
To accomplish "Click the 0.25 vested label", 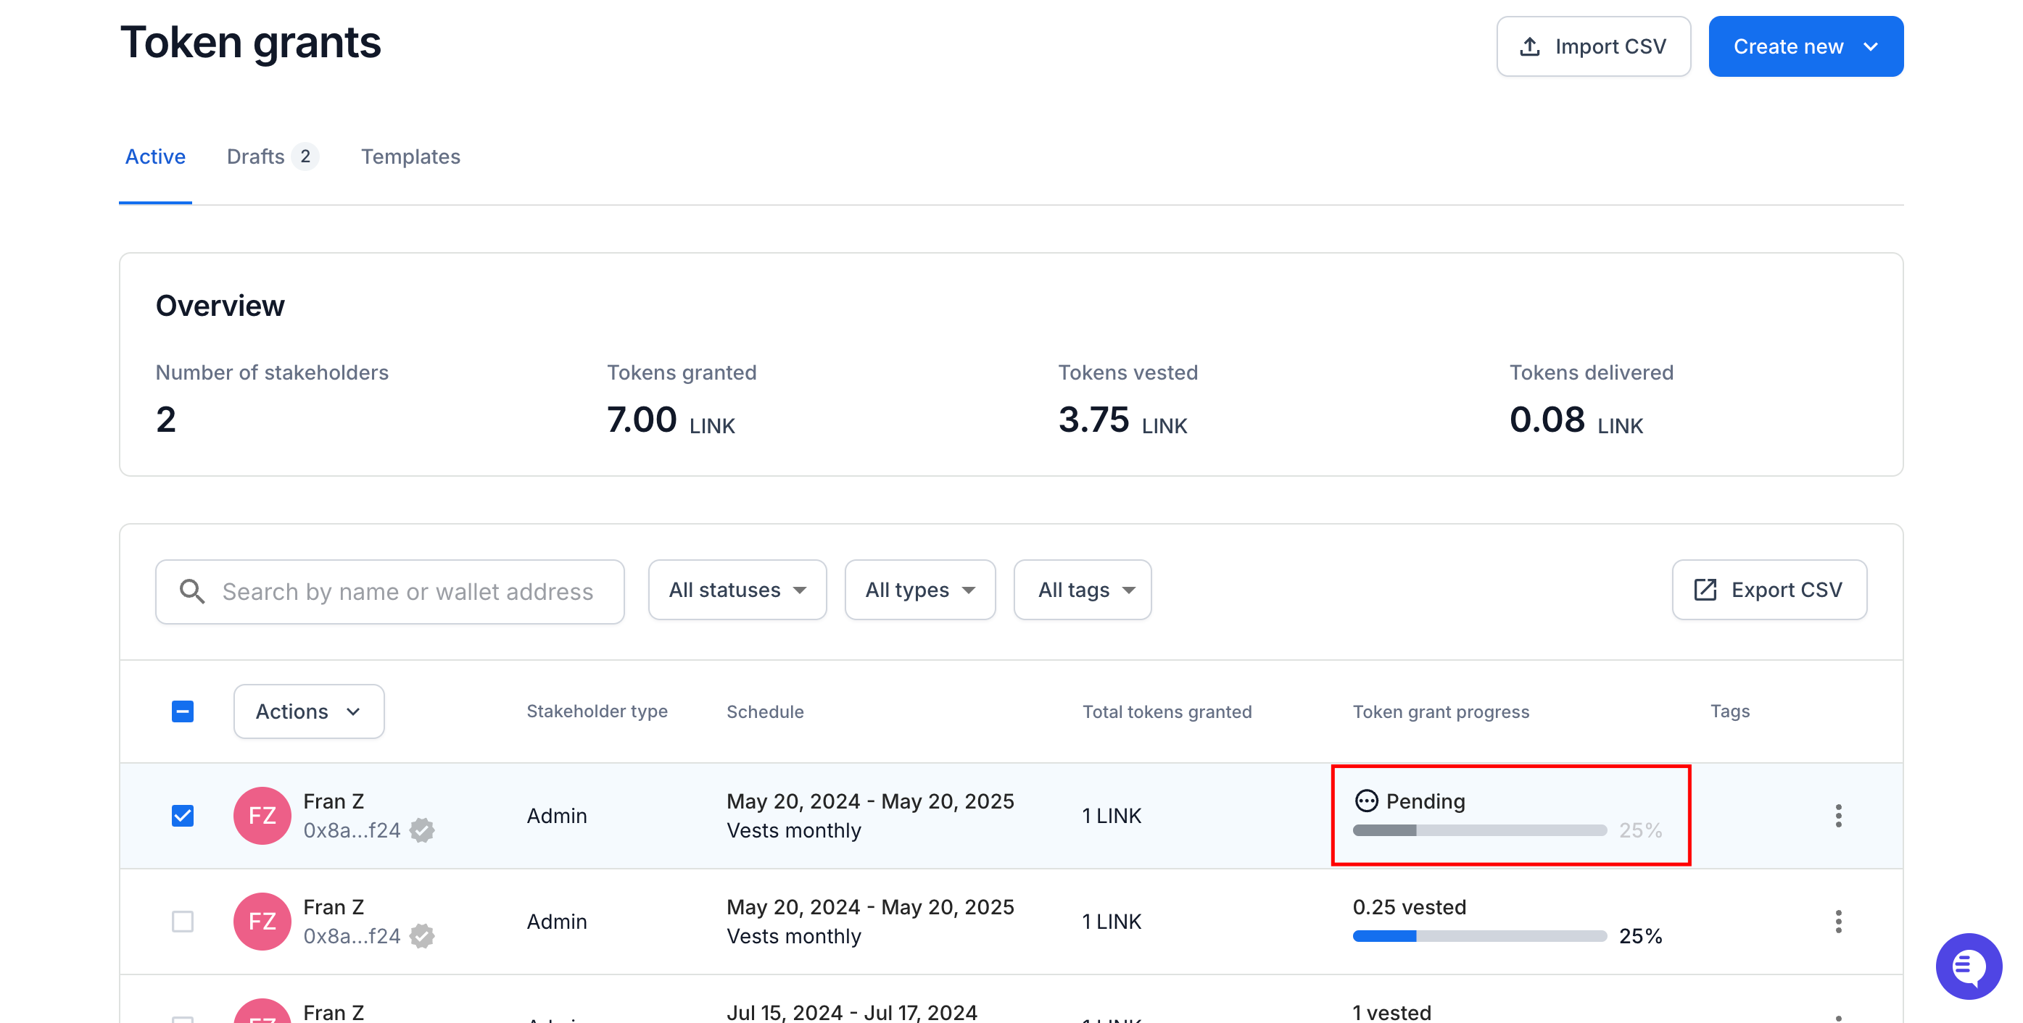I will (1409, 907).
